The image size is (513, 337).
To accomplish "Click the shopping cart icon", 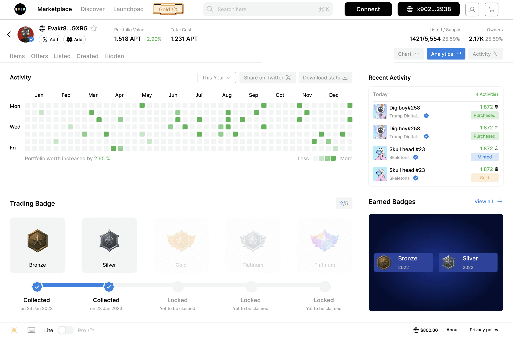I will coord(491,10).
